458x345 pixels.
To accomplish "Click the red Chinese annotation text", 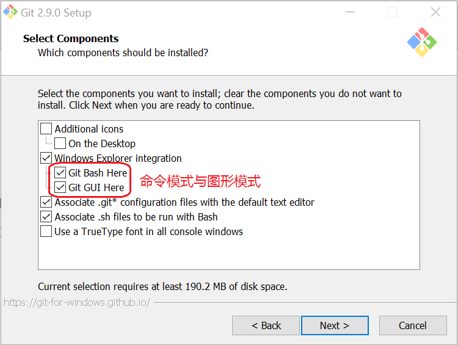I will coord(200,181).
